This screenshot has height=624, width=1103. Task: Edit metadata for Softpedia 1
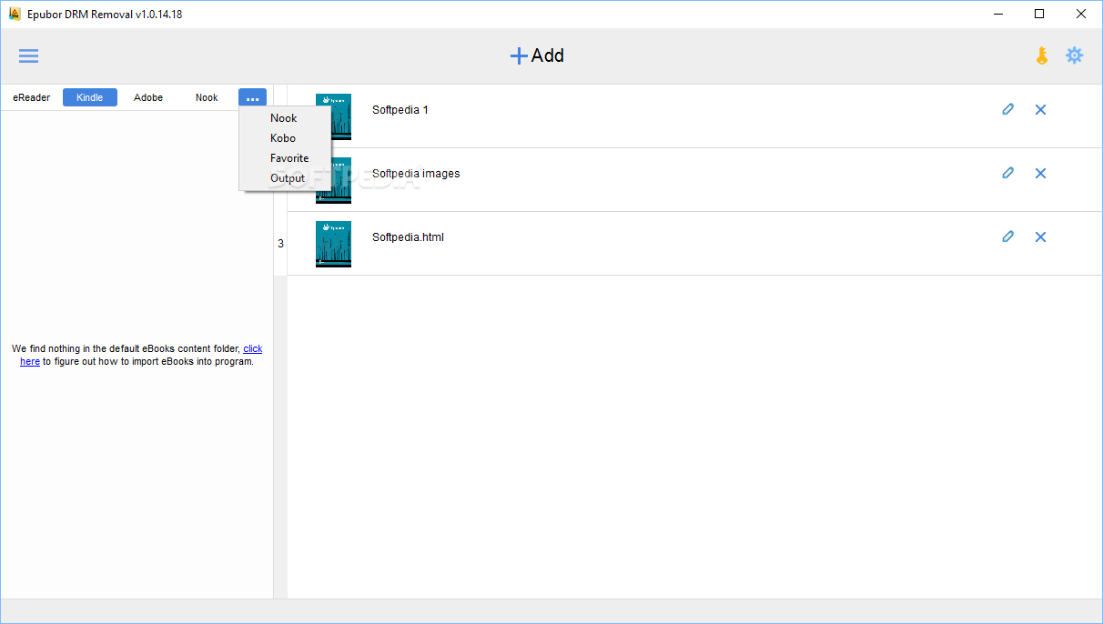pos(1007,109)
